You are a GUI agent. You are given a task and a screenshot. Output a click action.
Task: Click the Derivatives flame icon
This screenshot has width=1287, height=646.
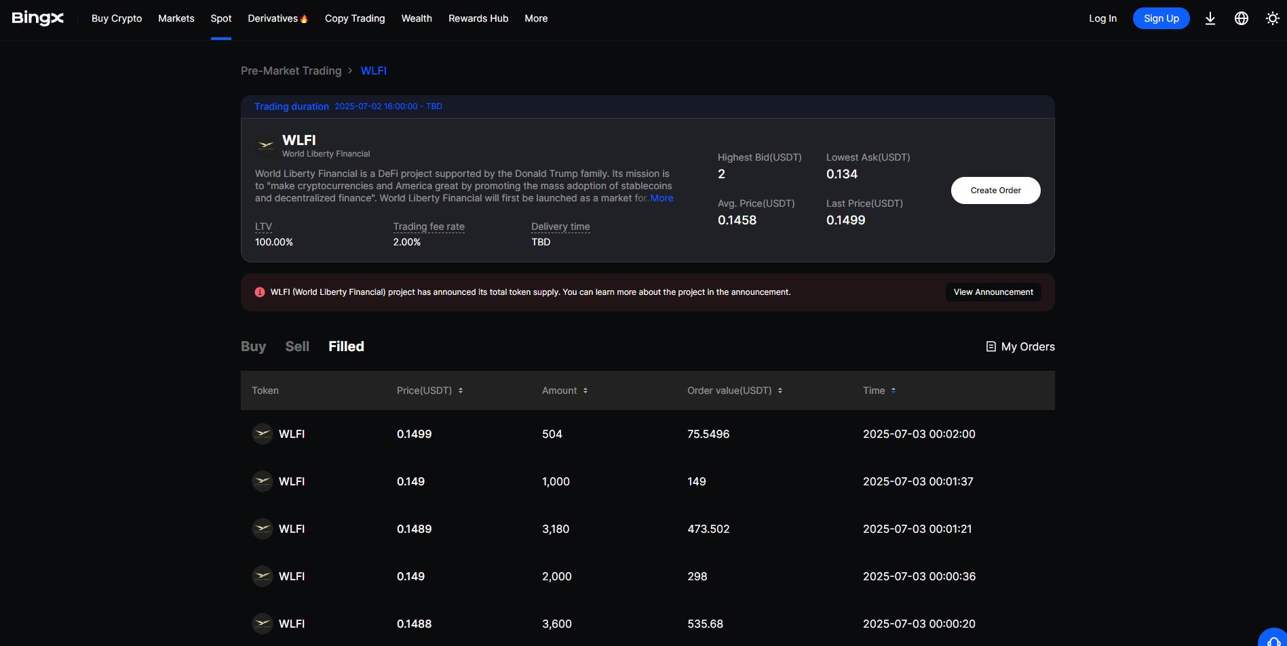click(304, 18)
